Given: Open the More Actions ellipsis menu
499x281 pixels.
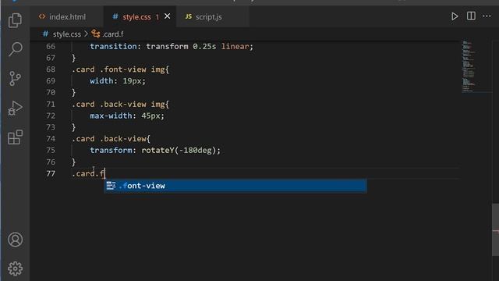Looking at the screenshot, I should pos(487,16).
